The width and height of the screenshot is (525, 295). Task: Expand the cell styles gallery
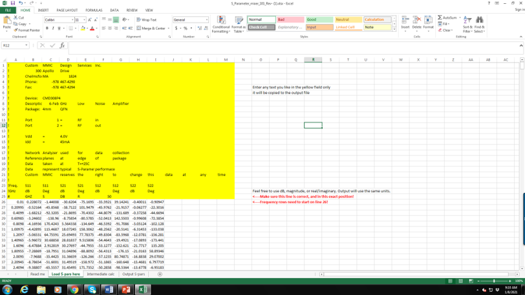click(x=394, y=30)
